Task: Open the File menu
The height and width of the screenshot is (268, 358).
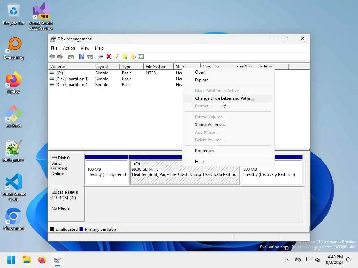Action: point(54,48)
